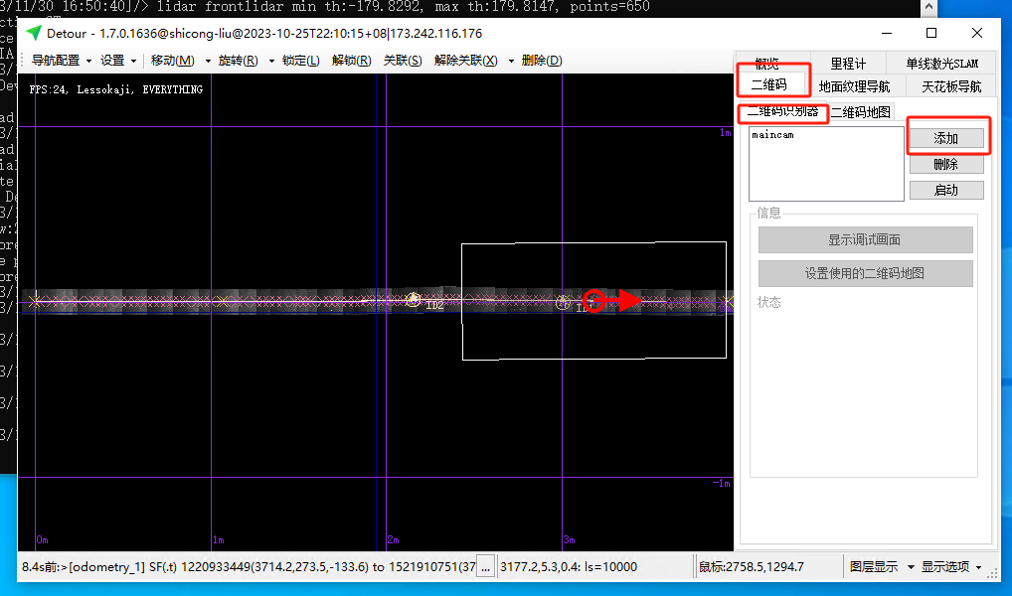
Task: Click 删除(D) in the toolbar
Action: 541,61
